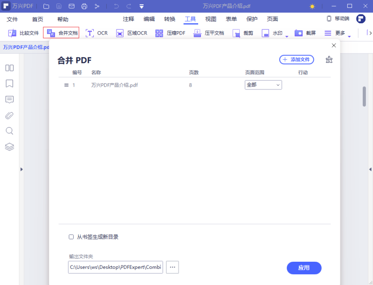This screenshot has width=373, height=285.
Task: Open the attachments paperclip panel icon
Action: point(9,115)
